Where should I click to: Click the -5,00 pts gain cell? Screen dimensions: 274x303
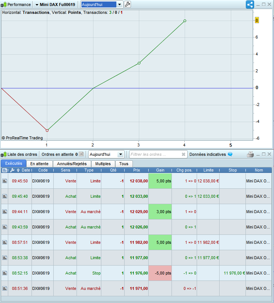(160, 273)
